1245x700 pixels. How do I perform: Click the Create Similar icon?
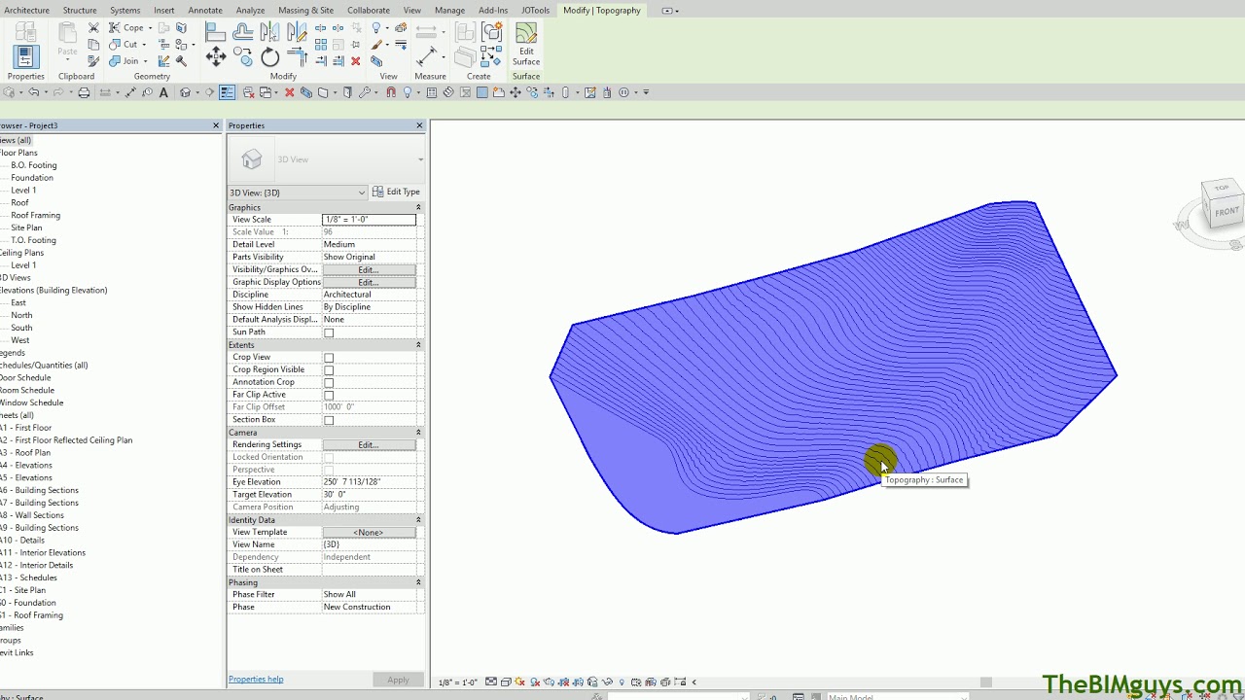click(x=491, y=57)
